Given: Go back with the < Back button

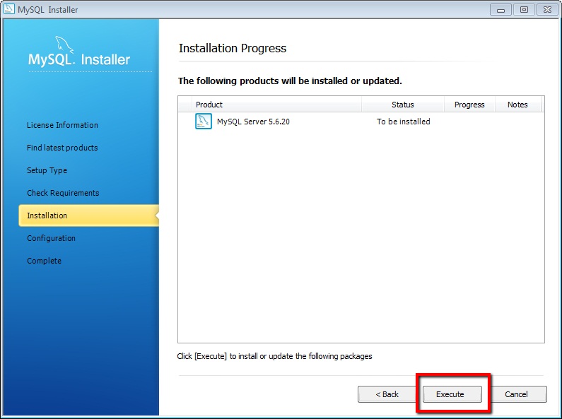Looking at the screenshot, I should coord(387,394).
